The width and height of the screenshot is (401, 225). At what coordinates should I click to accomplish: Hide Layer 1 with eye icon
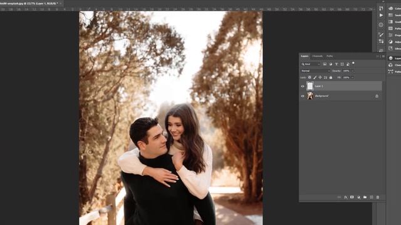pyautogui.click(x=303, y=86)
